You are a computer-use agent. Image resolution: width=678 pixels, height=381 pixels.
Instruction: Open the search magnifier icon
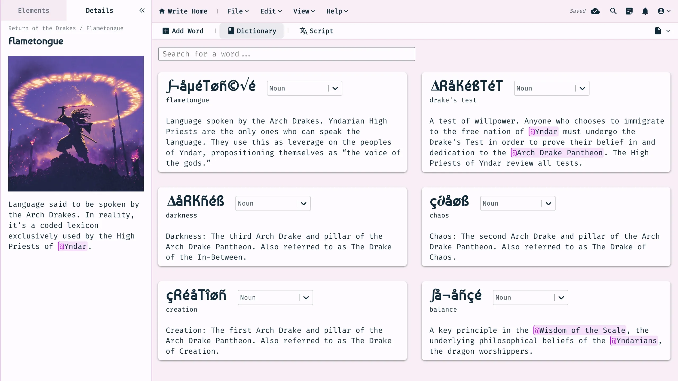pos(613,11)
